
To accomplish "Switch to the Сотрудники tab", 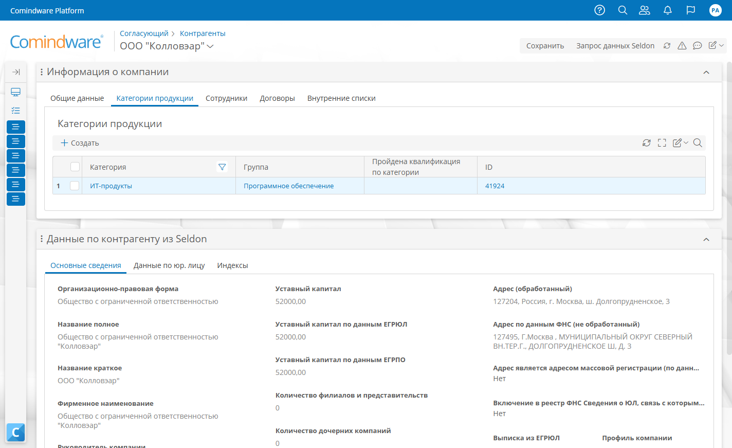I will click(x=227, y=98).
